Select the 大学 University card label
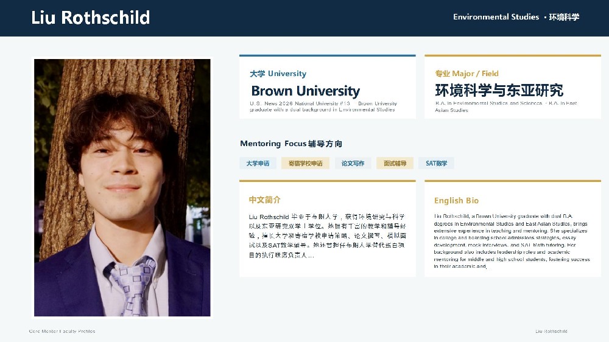The width and height of the screenshot is (609, 342). (278, 74)
